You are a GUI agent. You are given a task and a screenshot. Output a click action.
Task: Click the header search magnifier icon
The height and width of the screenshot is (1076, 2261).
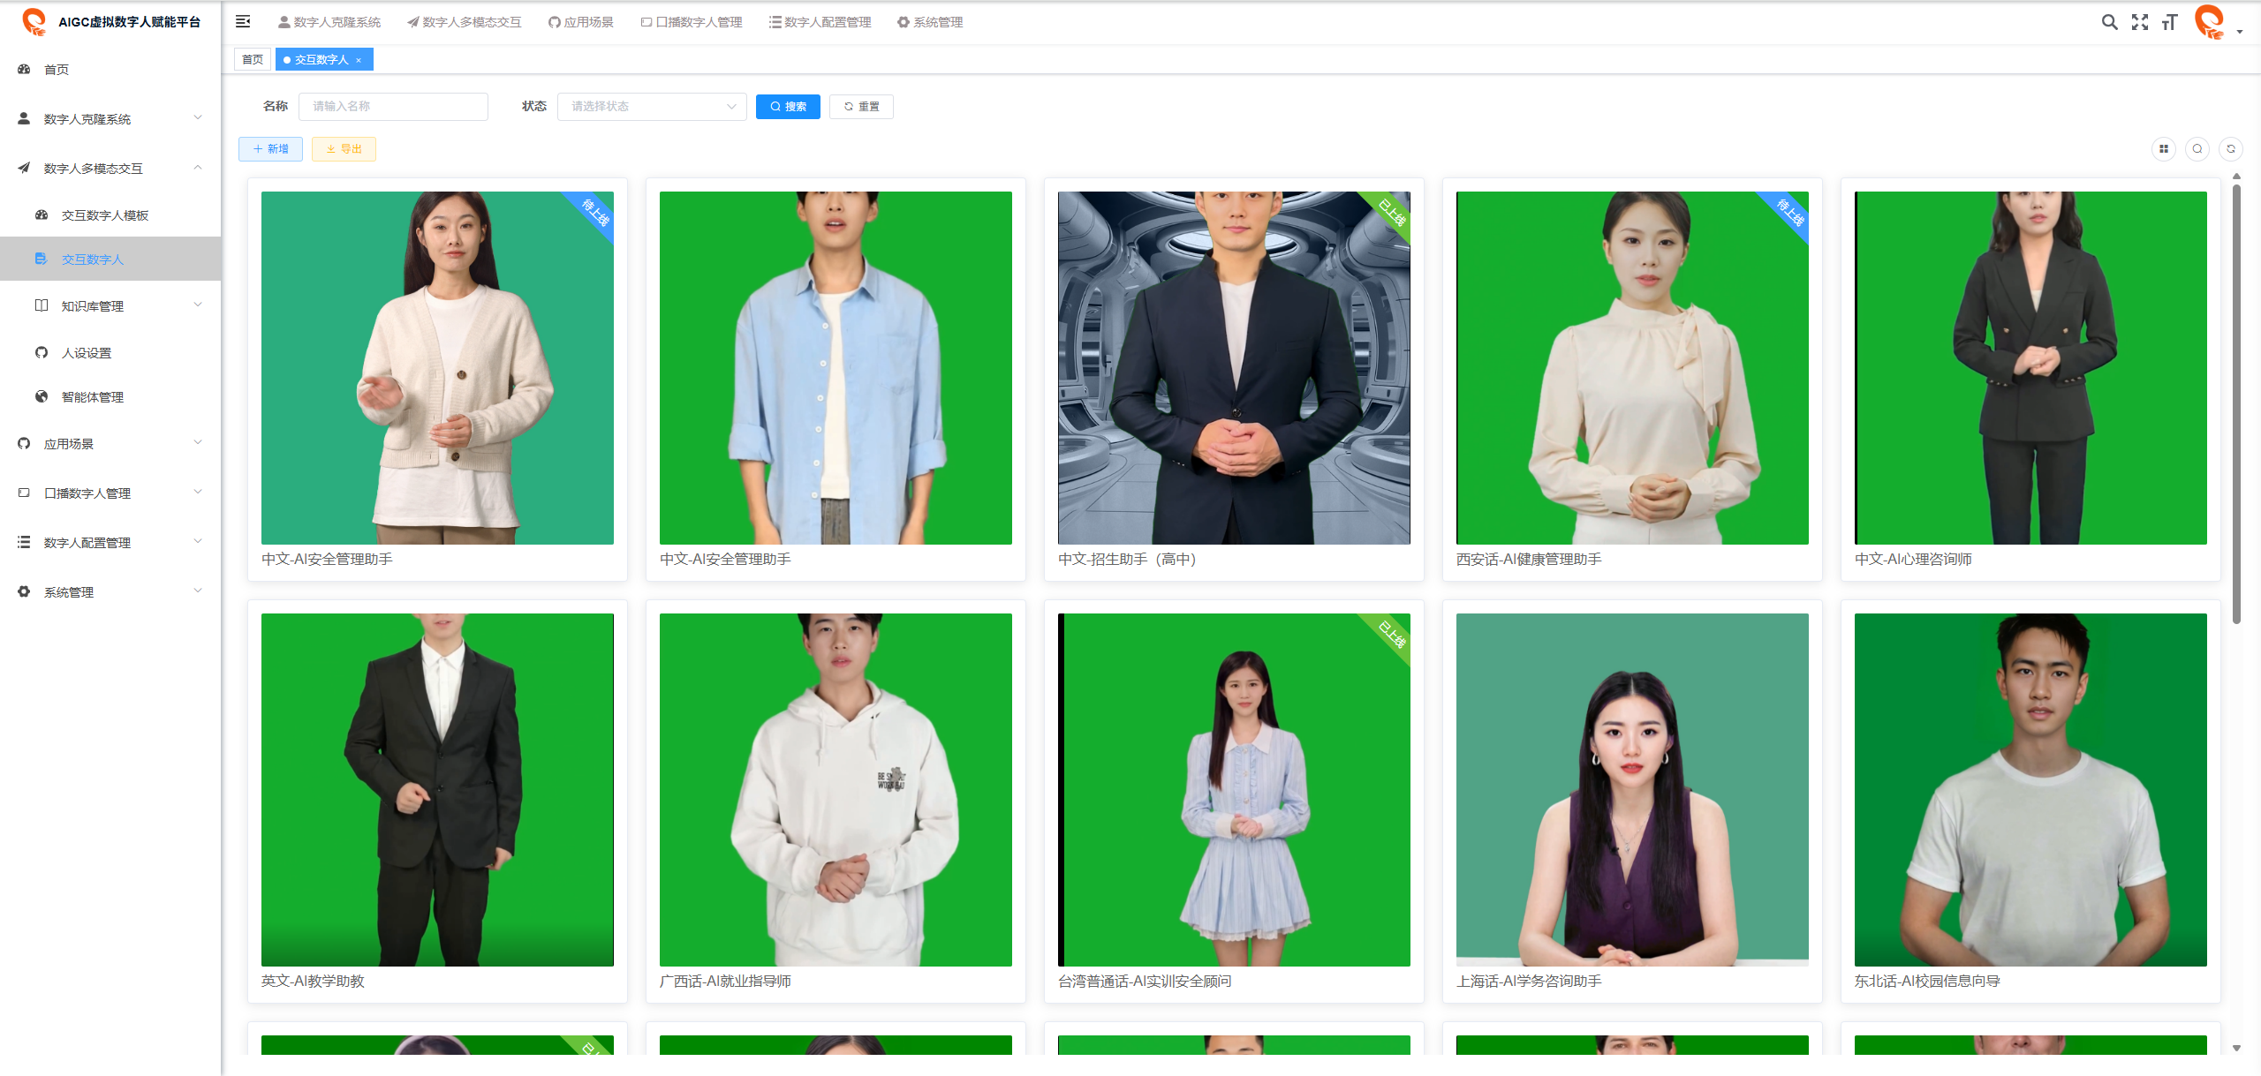2109,22
